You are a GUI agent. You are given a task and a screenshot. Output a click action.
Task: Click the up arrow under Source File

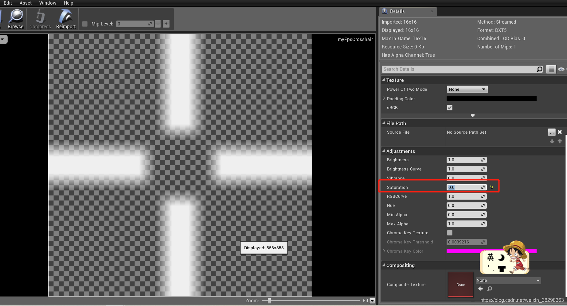pos(560,141)
